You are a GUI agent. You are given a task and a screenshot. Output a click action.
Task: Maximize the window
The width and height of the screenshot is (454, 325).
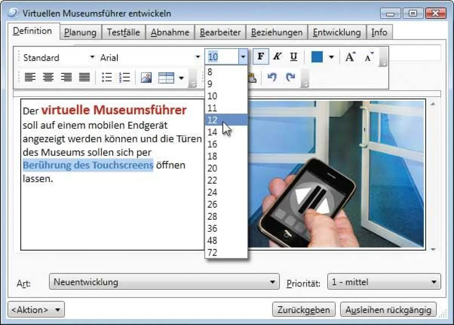(413, 14)
